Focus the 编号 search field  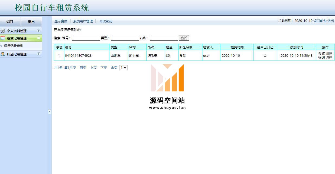click(86, 38)
